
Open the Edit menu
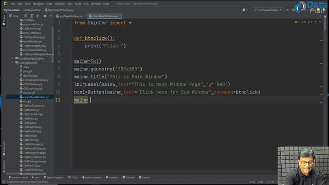tap(20, 4)
